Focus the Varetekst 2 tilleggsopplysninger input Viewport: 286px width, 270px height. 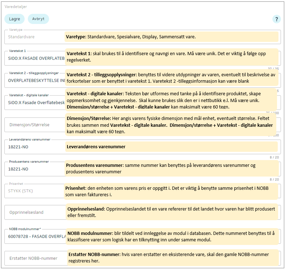(x=35, y=81)
